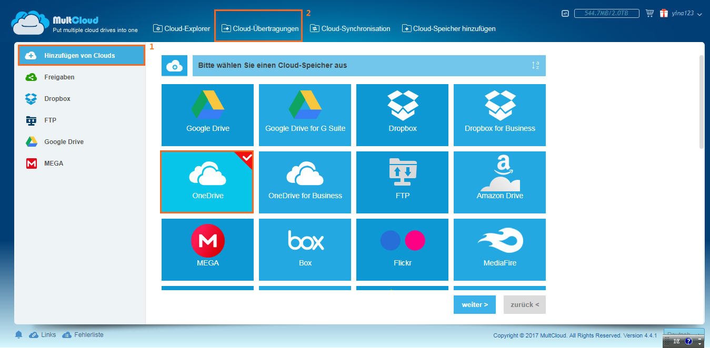This screenshot has height=348, width=710.
Task: Click the notification bell icon
Action: coord(19,335)
